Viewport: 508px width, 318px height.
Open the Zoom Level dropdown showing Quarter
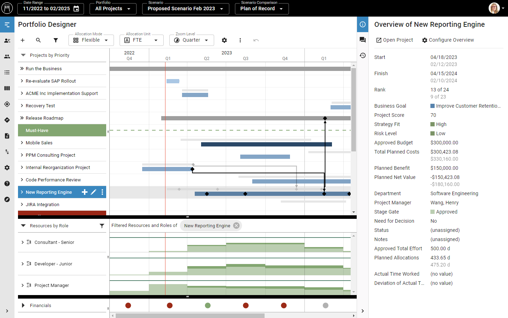point(192,40)
